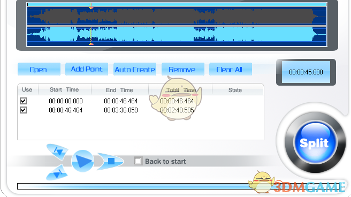Screen dimensions: 351x197
Task: Click the Play button
Action: (x=82, y=161)
